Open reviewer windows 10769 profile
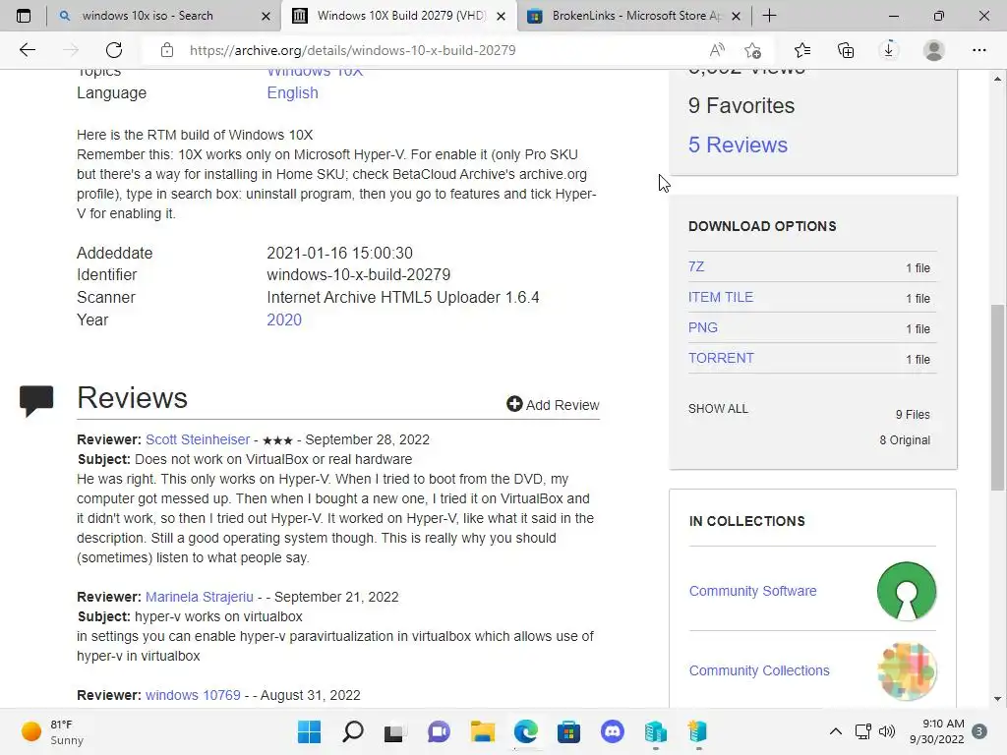 point(193,695)
